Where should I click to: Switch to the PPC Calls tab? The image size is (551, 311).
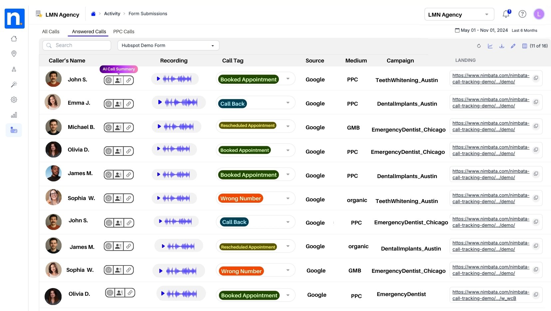tap(124, 32)
